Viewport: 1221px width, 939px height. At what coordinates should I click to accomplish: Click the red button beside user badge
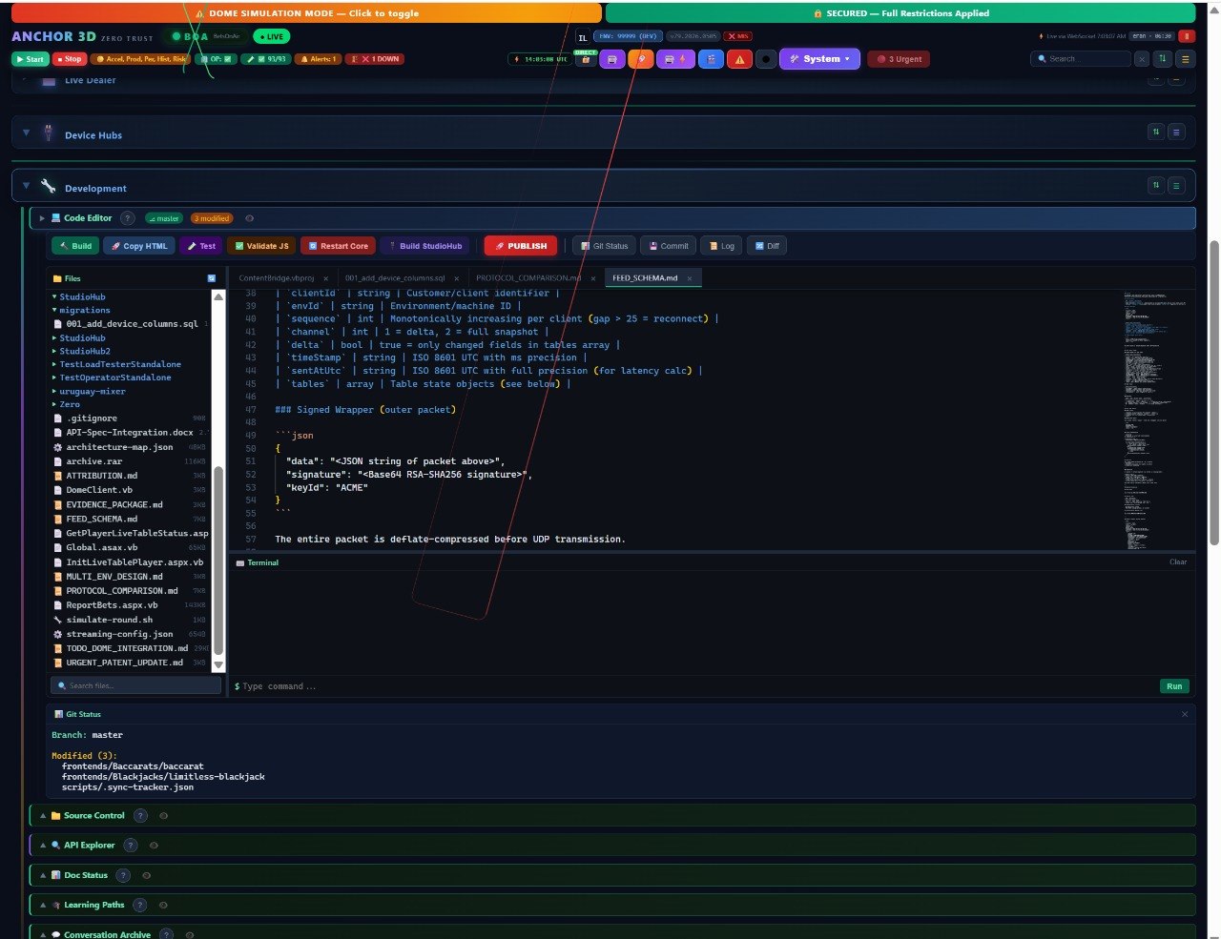pos(1186,36)
